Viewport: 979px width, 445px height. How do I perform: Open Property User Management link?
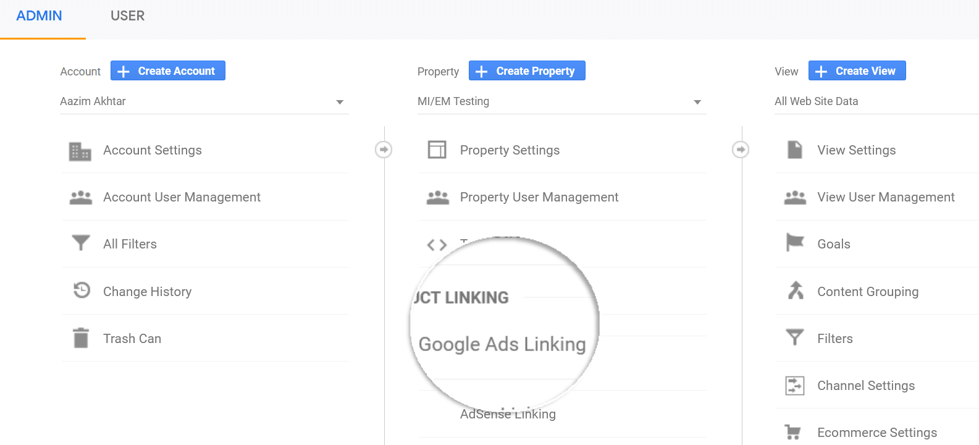click(539, 197)
